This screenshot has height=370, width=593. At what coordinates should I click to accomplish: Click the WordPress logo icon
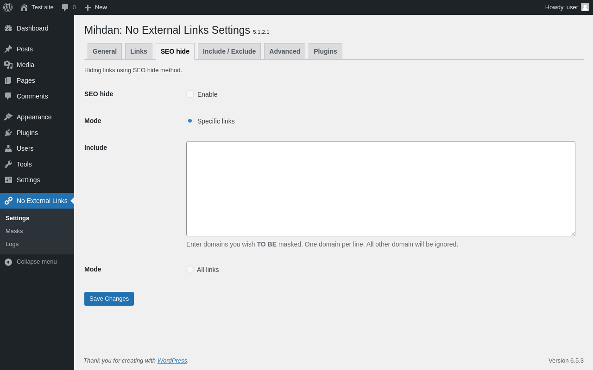click(x=8, y=7)
